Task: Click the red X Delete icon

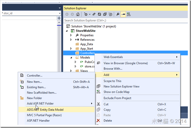Action: [x=98, y=121]
